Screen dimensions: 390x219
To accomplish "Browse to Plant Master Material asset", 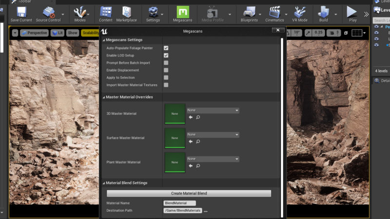I will [198, 166].
